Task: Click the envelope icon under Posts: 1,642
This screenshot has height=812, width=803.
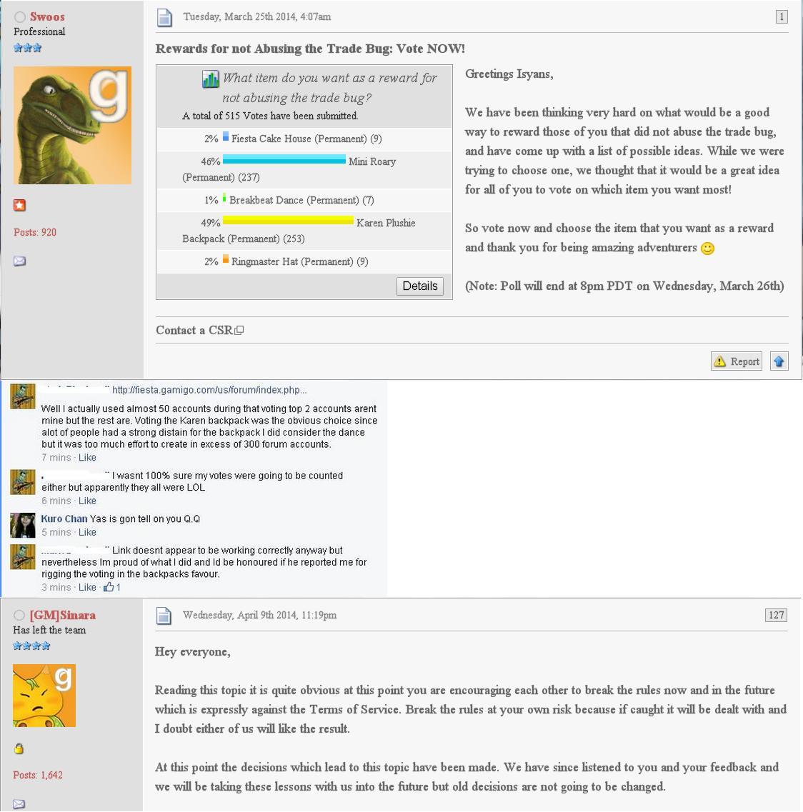Action: [19, 803]
